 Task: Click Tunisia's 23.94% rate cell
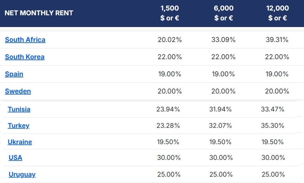(168, 109)
